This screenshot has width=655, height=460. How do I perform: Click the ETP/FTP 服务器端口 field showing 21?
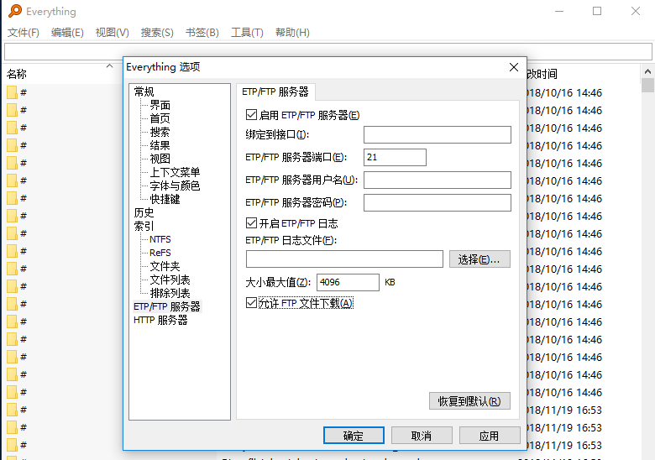396,157
